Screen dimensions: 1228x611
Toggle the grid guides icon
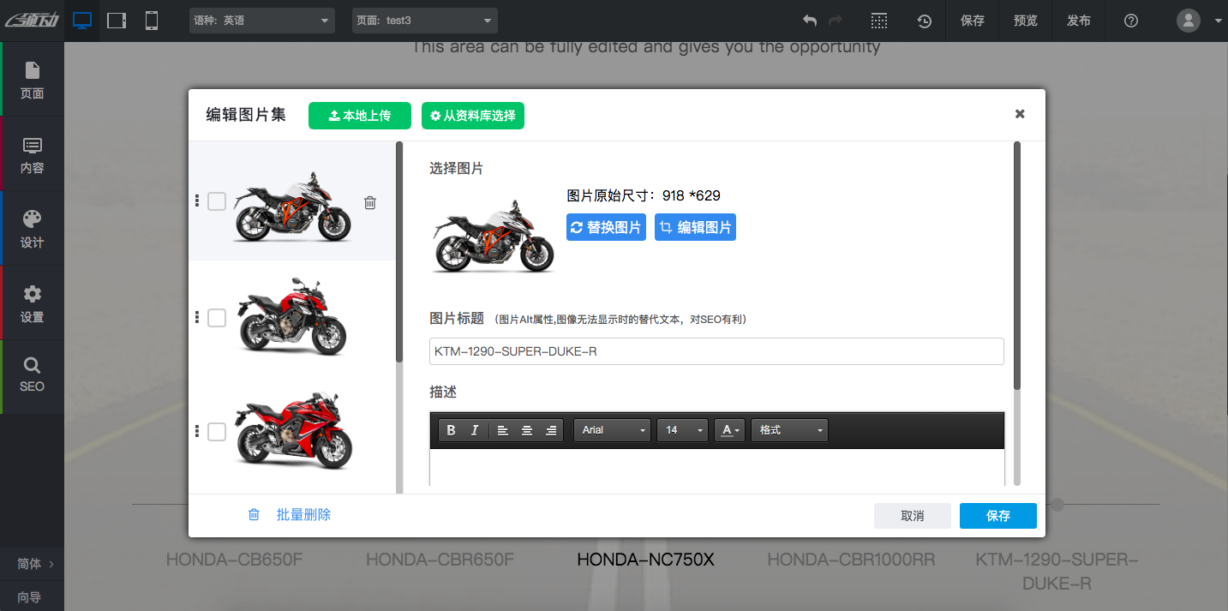(x=878, y=21)
